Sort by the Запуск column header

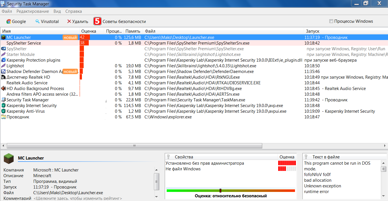tap(346, 31)
